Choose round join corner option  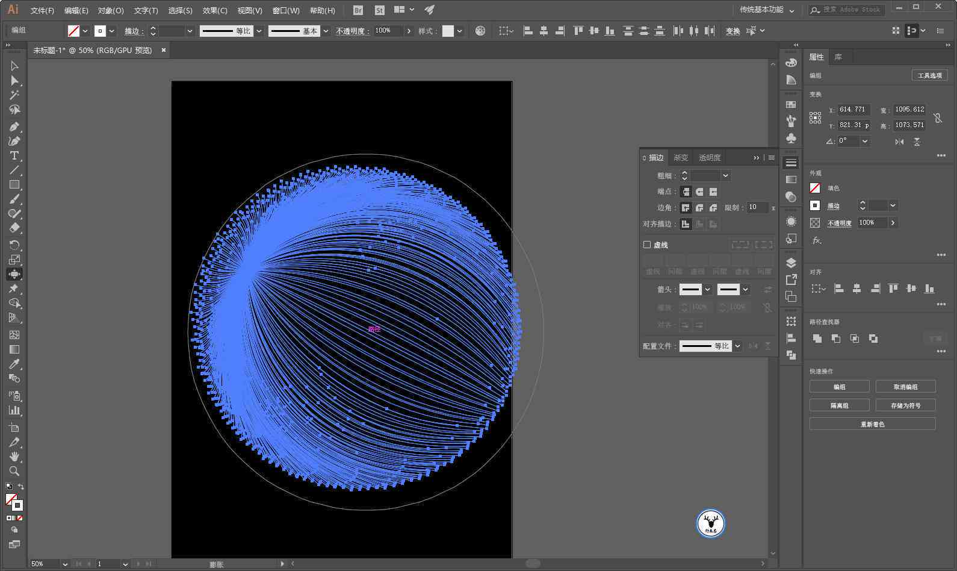pos(699,208)
